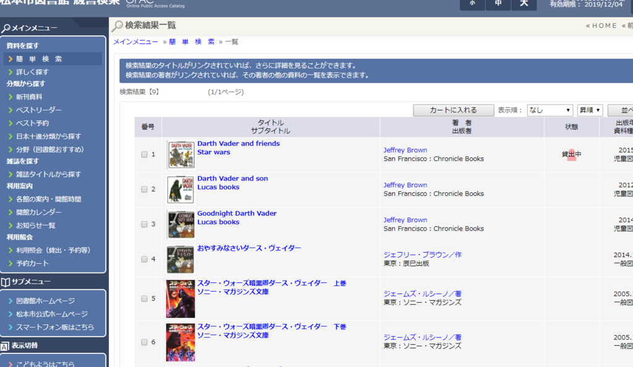The height and width of the screenshot is (367, 633).
Task: Open title Darth Vader and friends
Action: [x=238, y=143]
